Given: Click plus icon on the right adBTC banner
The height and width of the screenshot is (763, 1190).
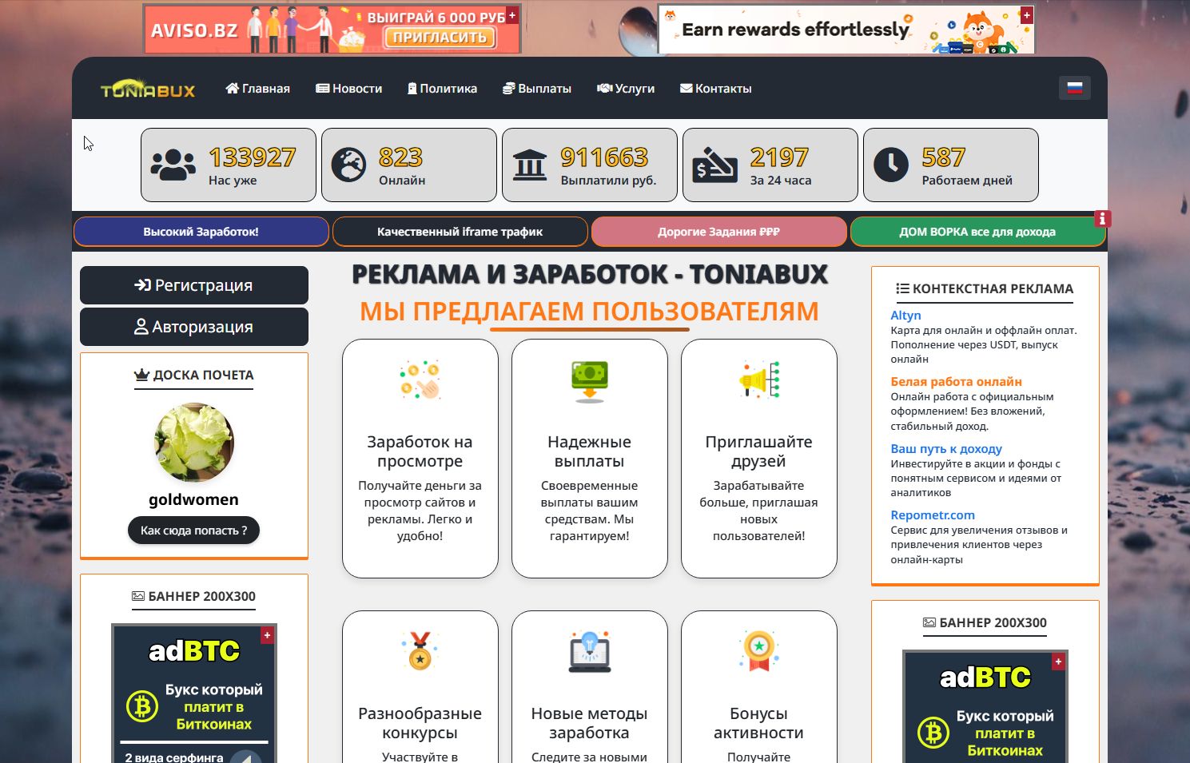Looking at the screenshot, I should 1059,662.
